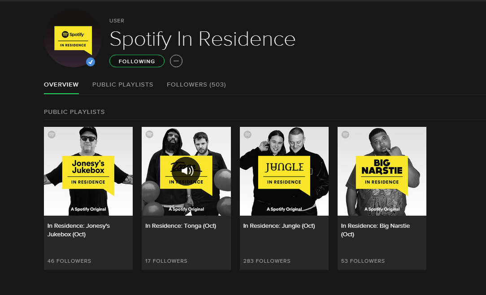The height and width of the screenshot is (295, 486).
Task: Open Jonesy's Jukebox playlist cover image
Action: pyautogui.click(x=88, y=171)
